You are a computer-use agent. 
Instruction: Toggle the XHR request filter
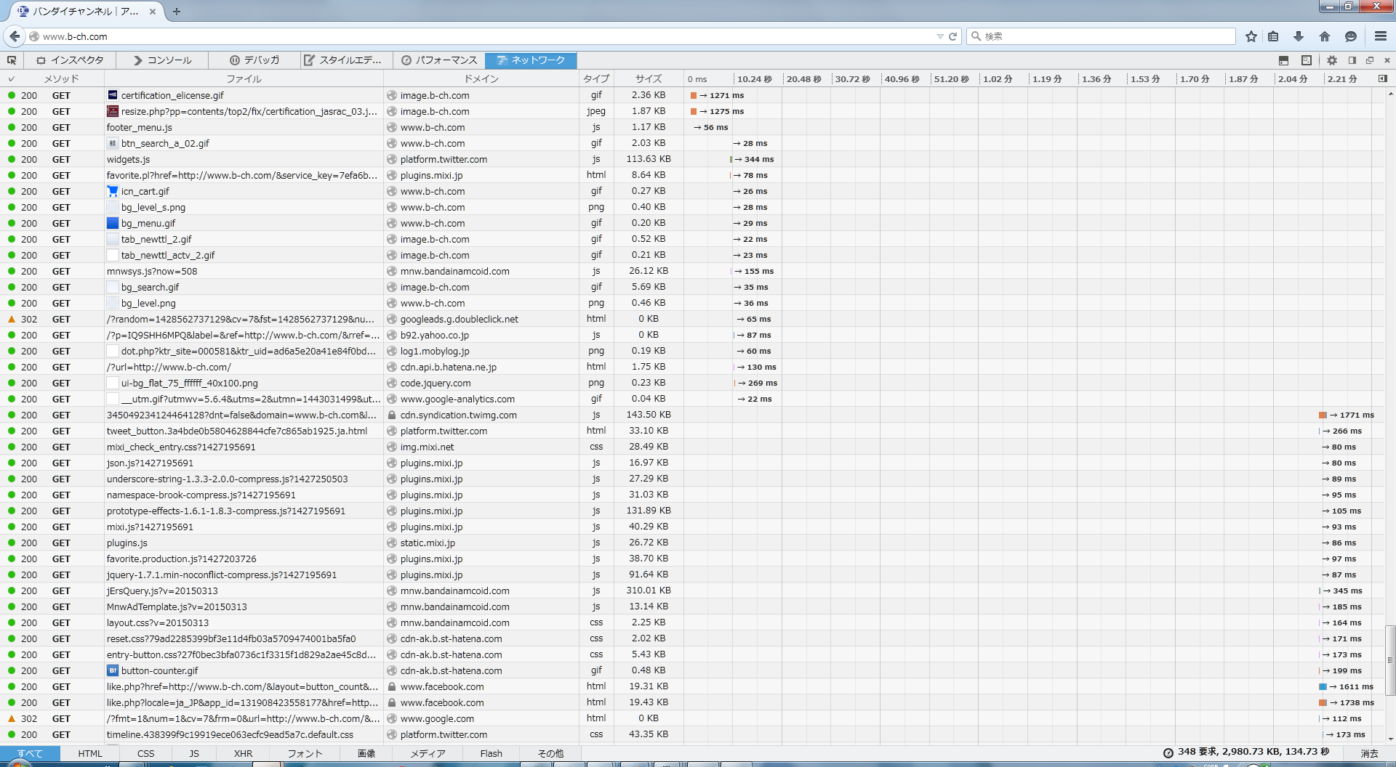coord(243,754)
